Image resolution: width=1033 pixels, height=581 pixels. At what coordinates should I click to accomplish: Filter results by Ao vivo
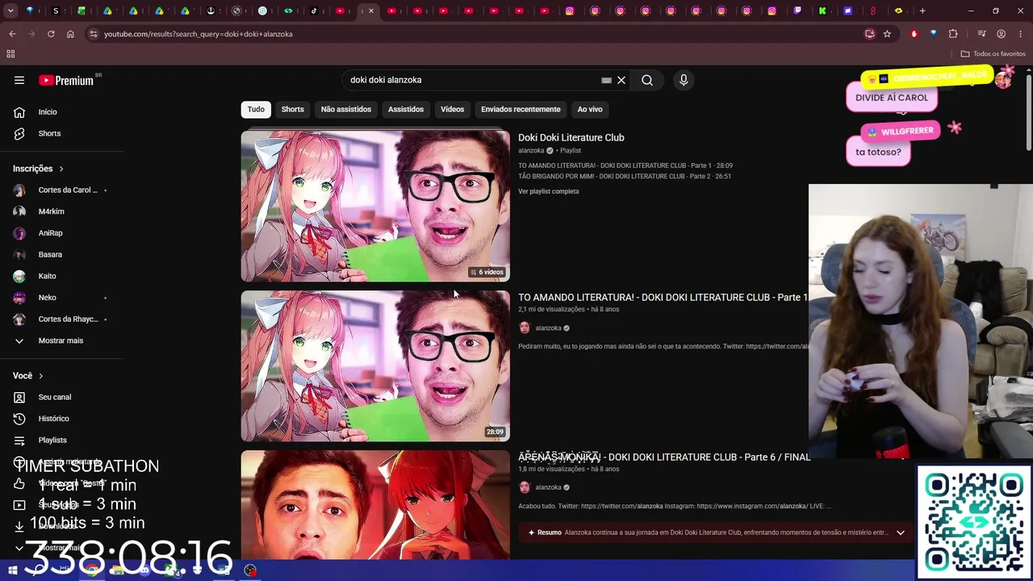tap(590, 109)
